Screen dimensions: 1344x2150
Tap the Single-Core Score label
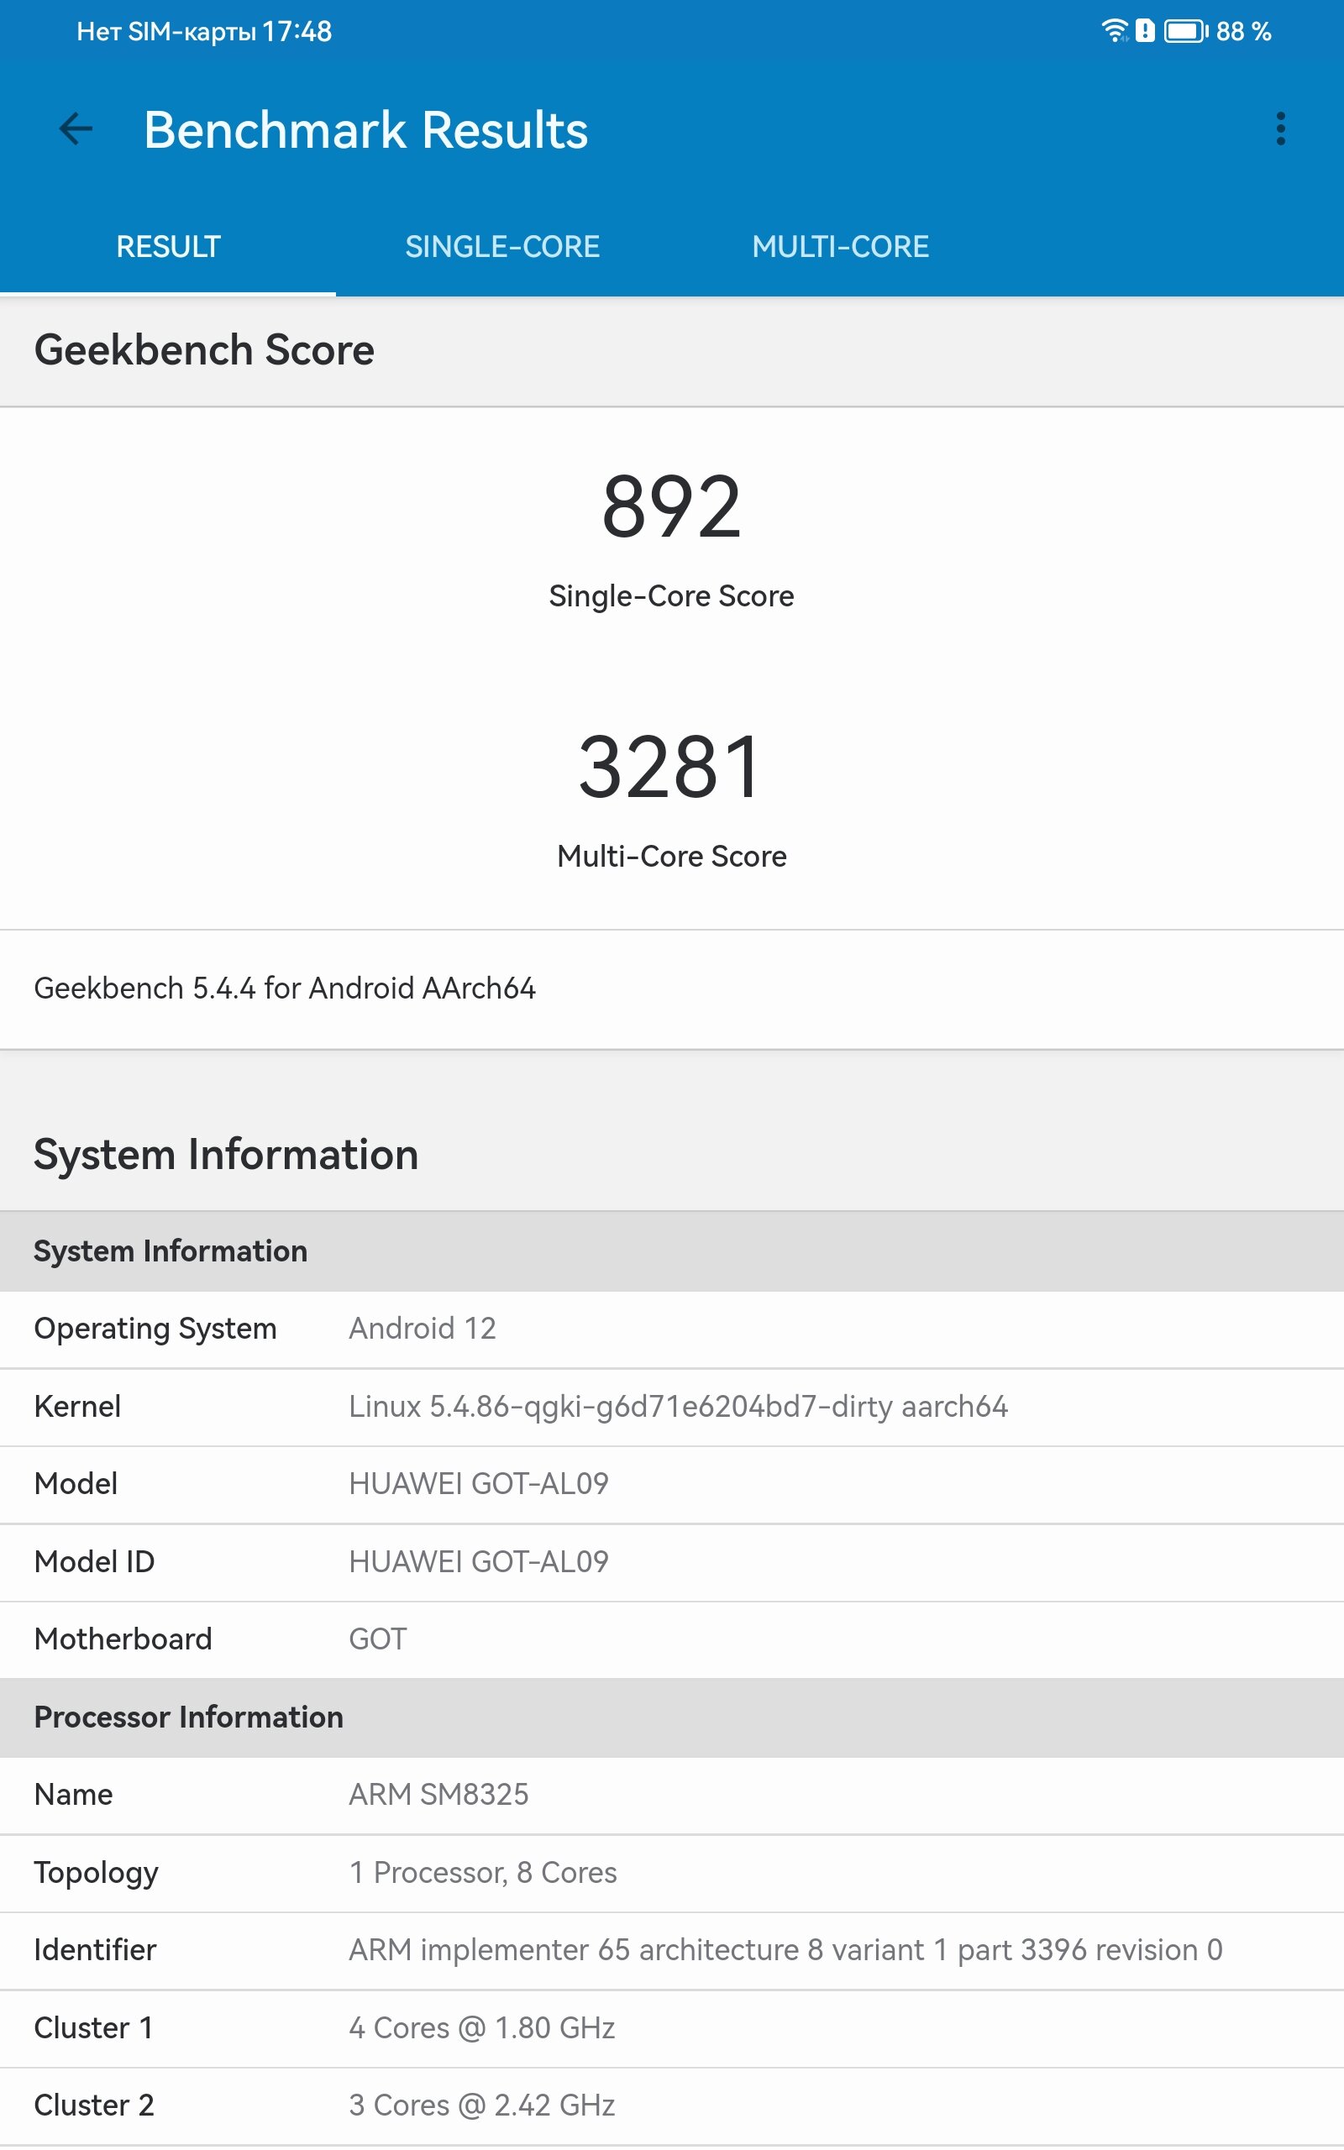671,596
